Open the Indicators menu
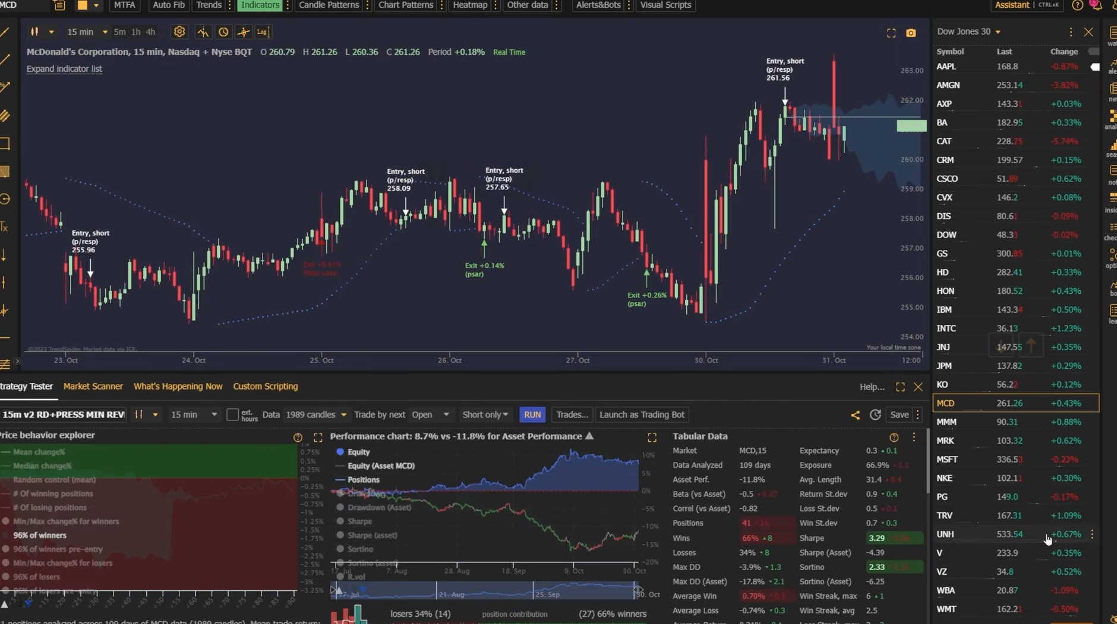This screenshot has height=624, width=1117. pyautogui.click(x=260, y=5)
